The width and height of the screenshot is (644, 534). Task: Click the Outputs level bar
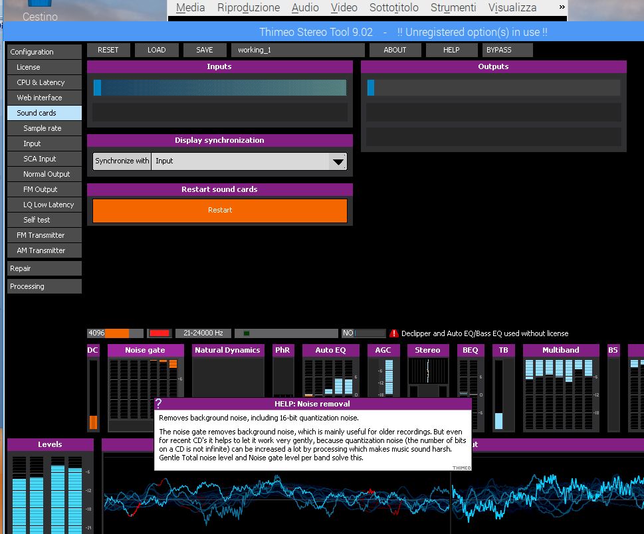point(493,88)
